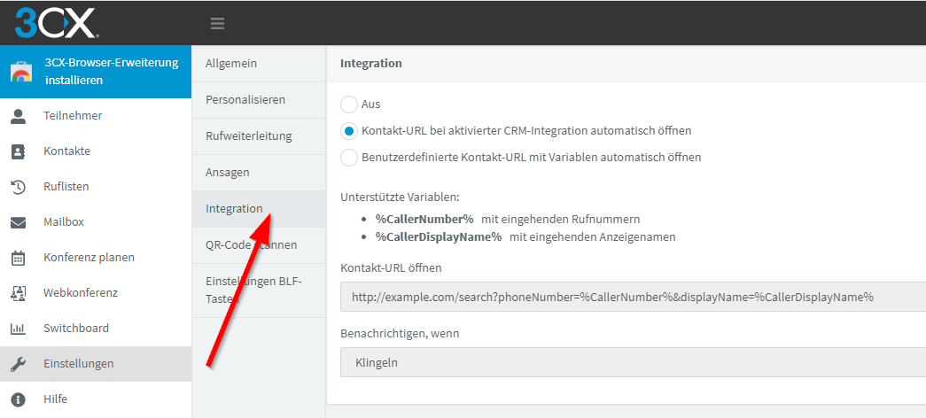926x418 pixels.
Task: Click the Kontakt-URL öffnen input field
Action: point(633,297)
